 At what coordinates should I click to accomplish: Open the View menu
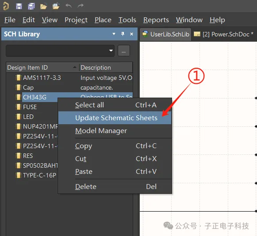coord(50,20)
